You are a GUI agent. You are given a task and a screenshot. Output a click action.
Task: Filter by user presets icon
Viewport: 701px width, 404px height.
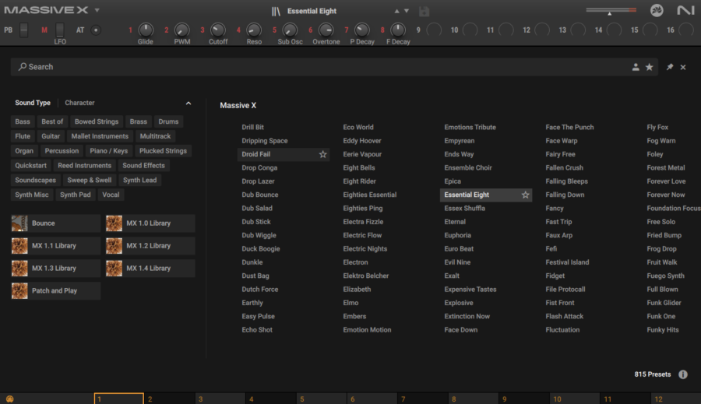(x=636, y=68)
